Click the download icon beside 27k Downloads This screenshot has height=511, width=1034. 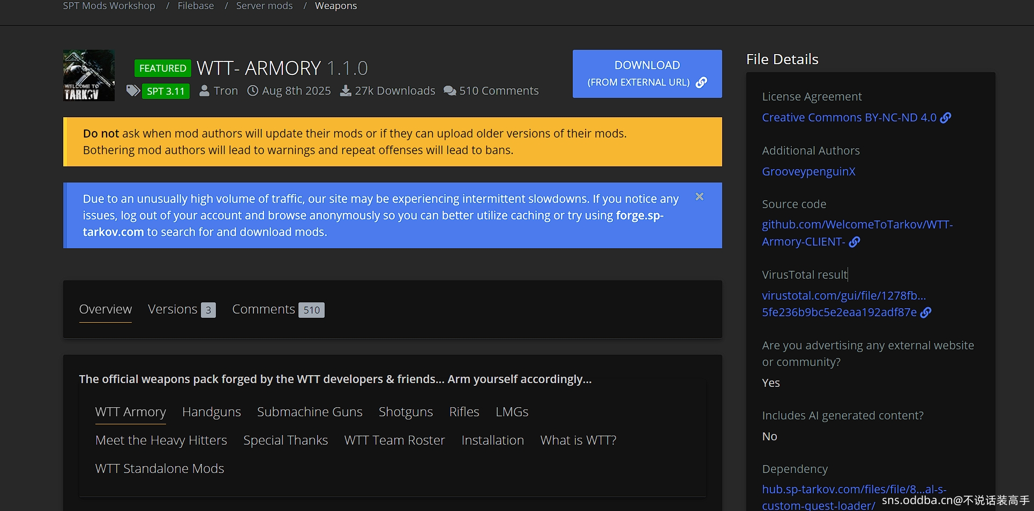click(346, 91)
